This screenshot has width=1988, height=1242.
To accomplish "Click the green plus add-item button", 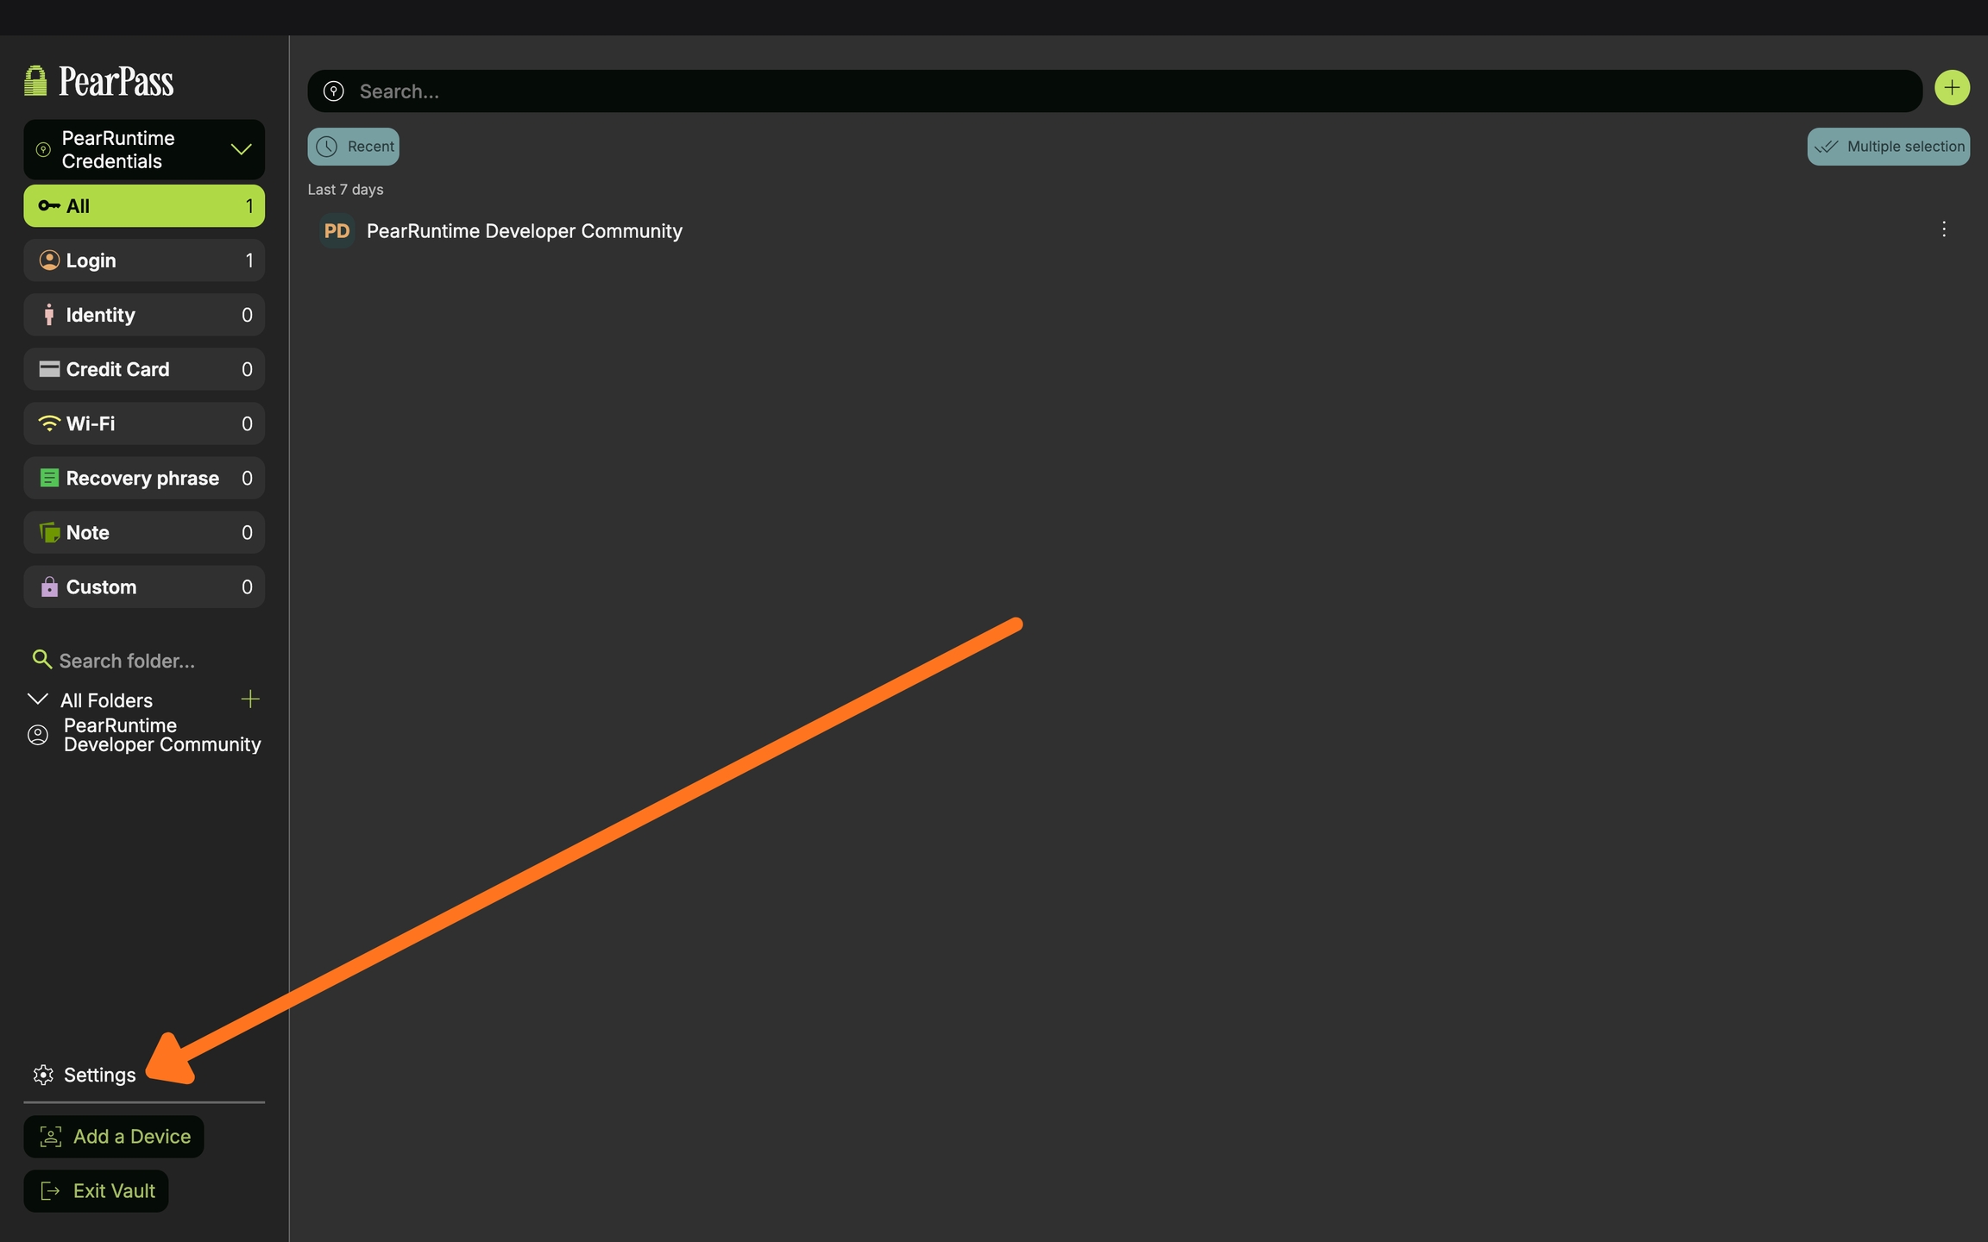I will 1952,88.
